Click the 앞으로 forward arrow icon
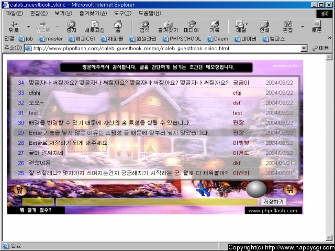Image resolution: width=335 pixels, height=251 pixels. [x=43, y=27]
